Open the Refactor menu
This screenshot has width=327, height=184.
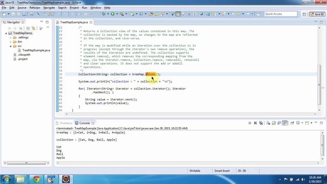tap(35, 8)
